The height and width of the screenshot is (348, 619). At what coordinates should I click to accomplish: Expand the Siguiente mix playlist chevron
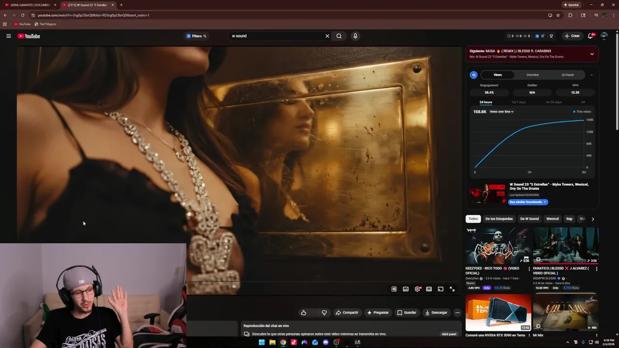[592, 54]
